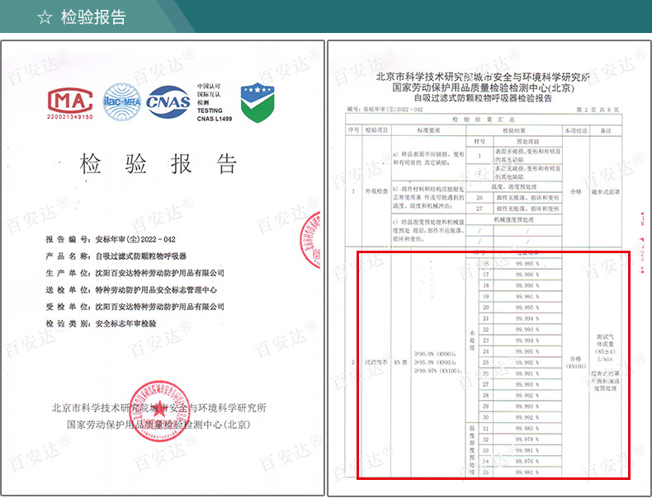
Task: Click the 随弃式面罩 remark cell in row 1
Action: [606, 192]
